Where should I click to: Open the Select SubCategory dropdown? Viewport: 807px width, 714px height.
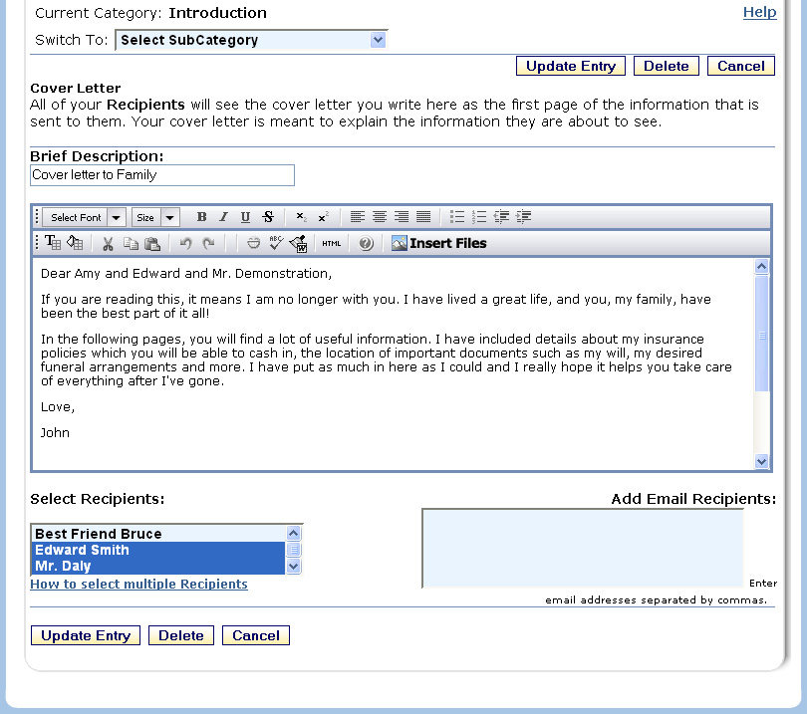(251, 40)
